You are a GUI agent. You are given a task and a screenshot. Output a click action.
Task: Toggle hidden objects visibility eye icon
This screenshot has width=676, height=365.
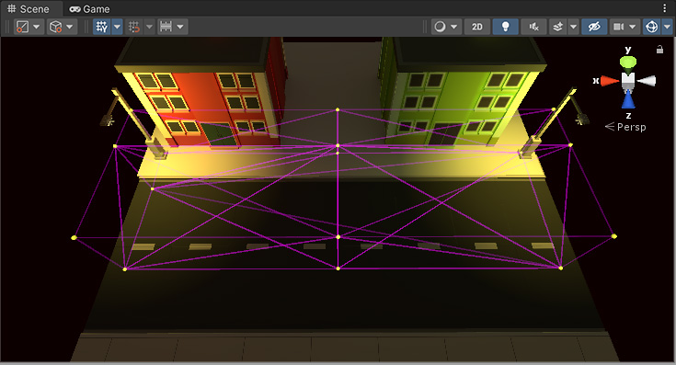[594, 27]
